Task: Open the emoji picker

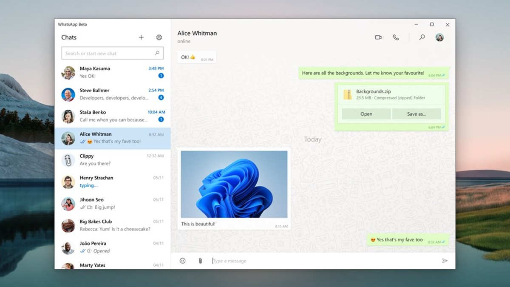Action: click(x=183, y=261)
